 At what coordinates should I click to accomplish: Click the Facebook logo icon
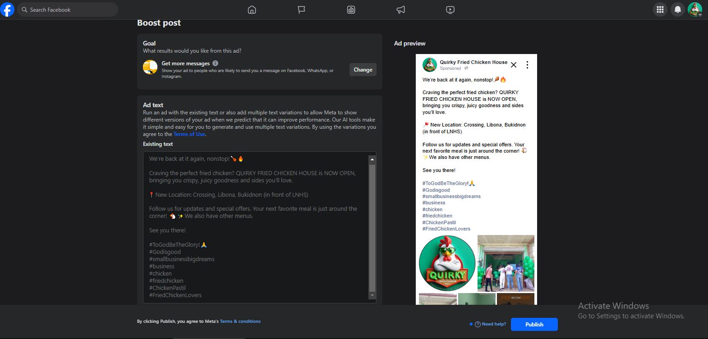7,9
